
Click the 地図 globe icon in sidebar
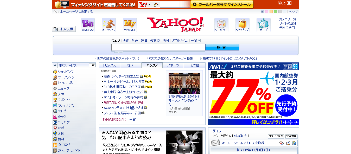pos(55,133)
